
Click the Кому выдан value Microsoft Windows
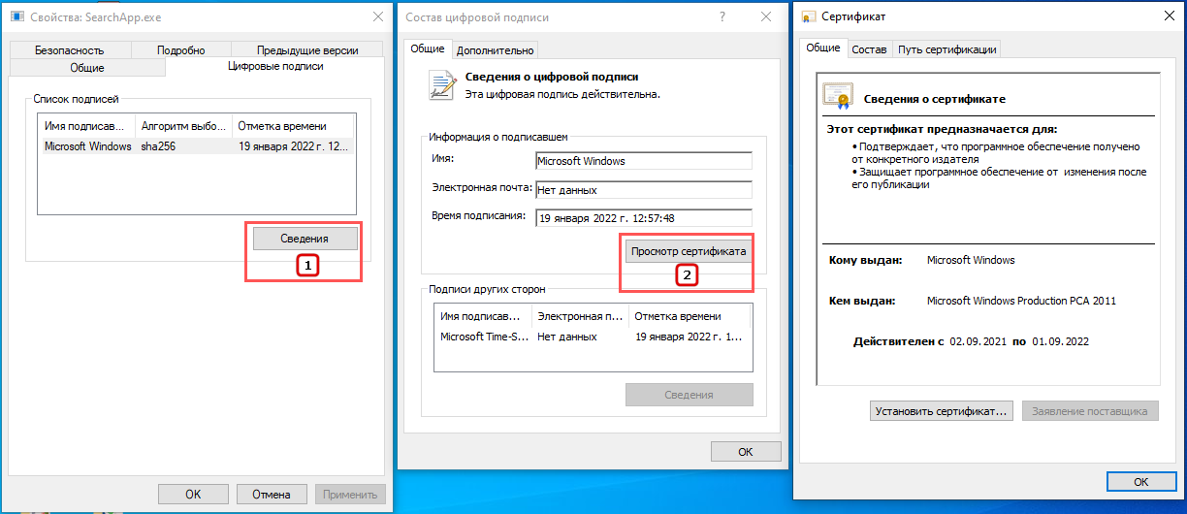(x=971, y=260)
